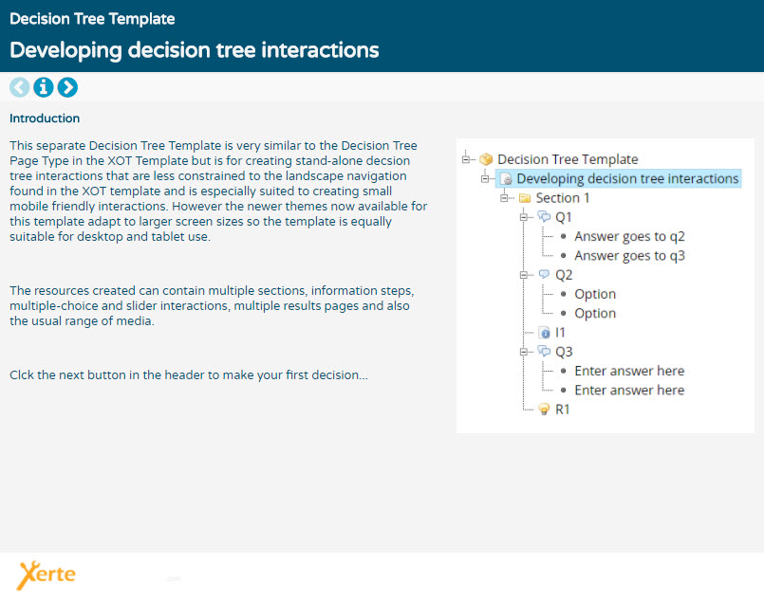Select first 'Option' under Q2
Image resolution: width=764 pixels, height=602 pixels.
click(x=595, y=294)
